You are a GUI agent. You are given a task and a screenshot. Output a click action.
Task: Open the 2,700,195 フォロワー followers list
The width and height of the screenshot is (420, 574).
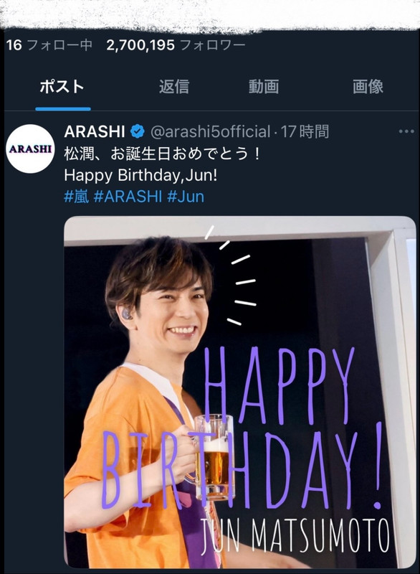176,45
